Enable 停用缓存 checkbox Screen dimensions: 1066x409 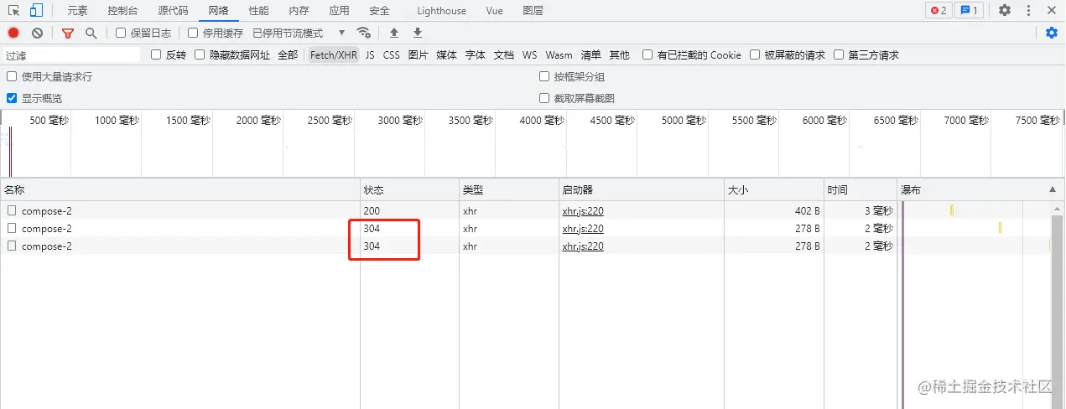193,33
